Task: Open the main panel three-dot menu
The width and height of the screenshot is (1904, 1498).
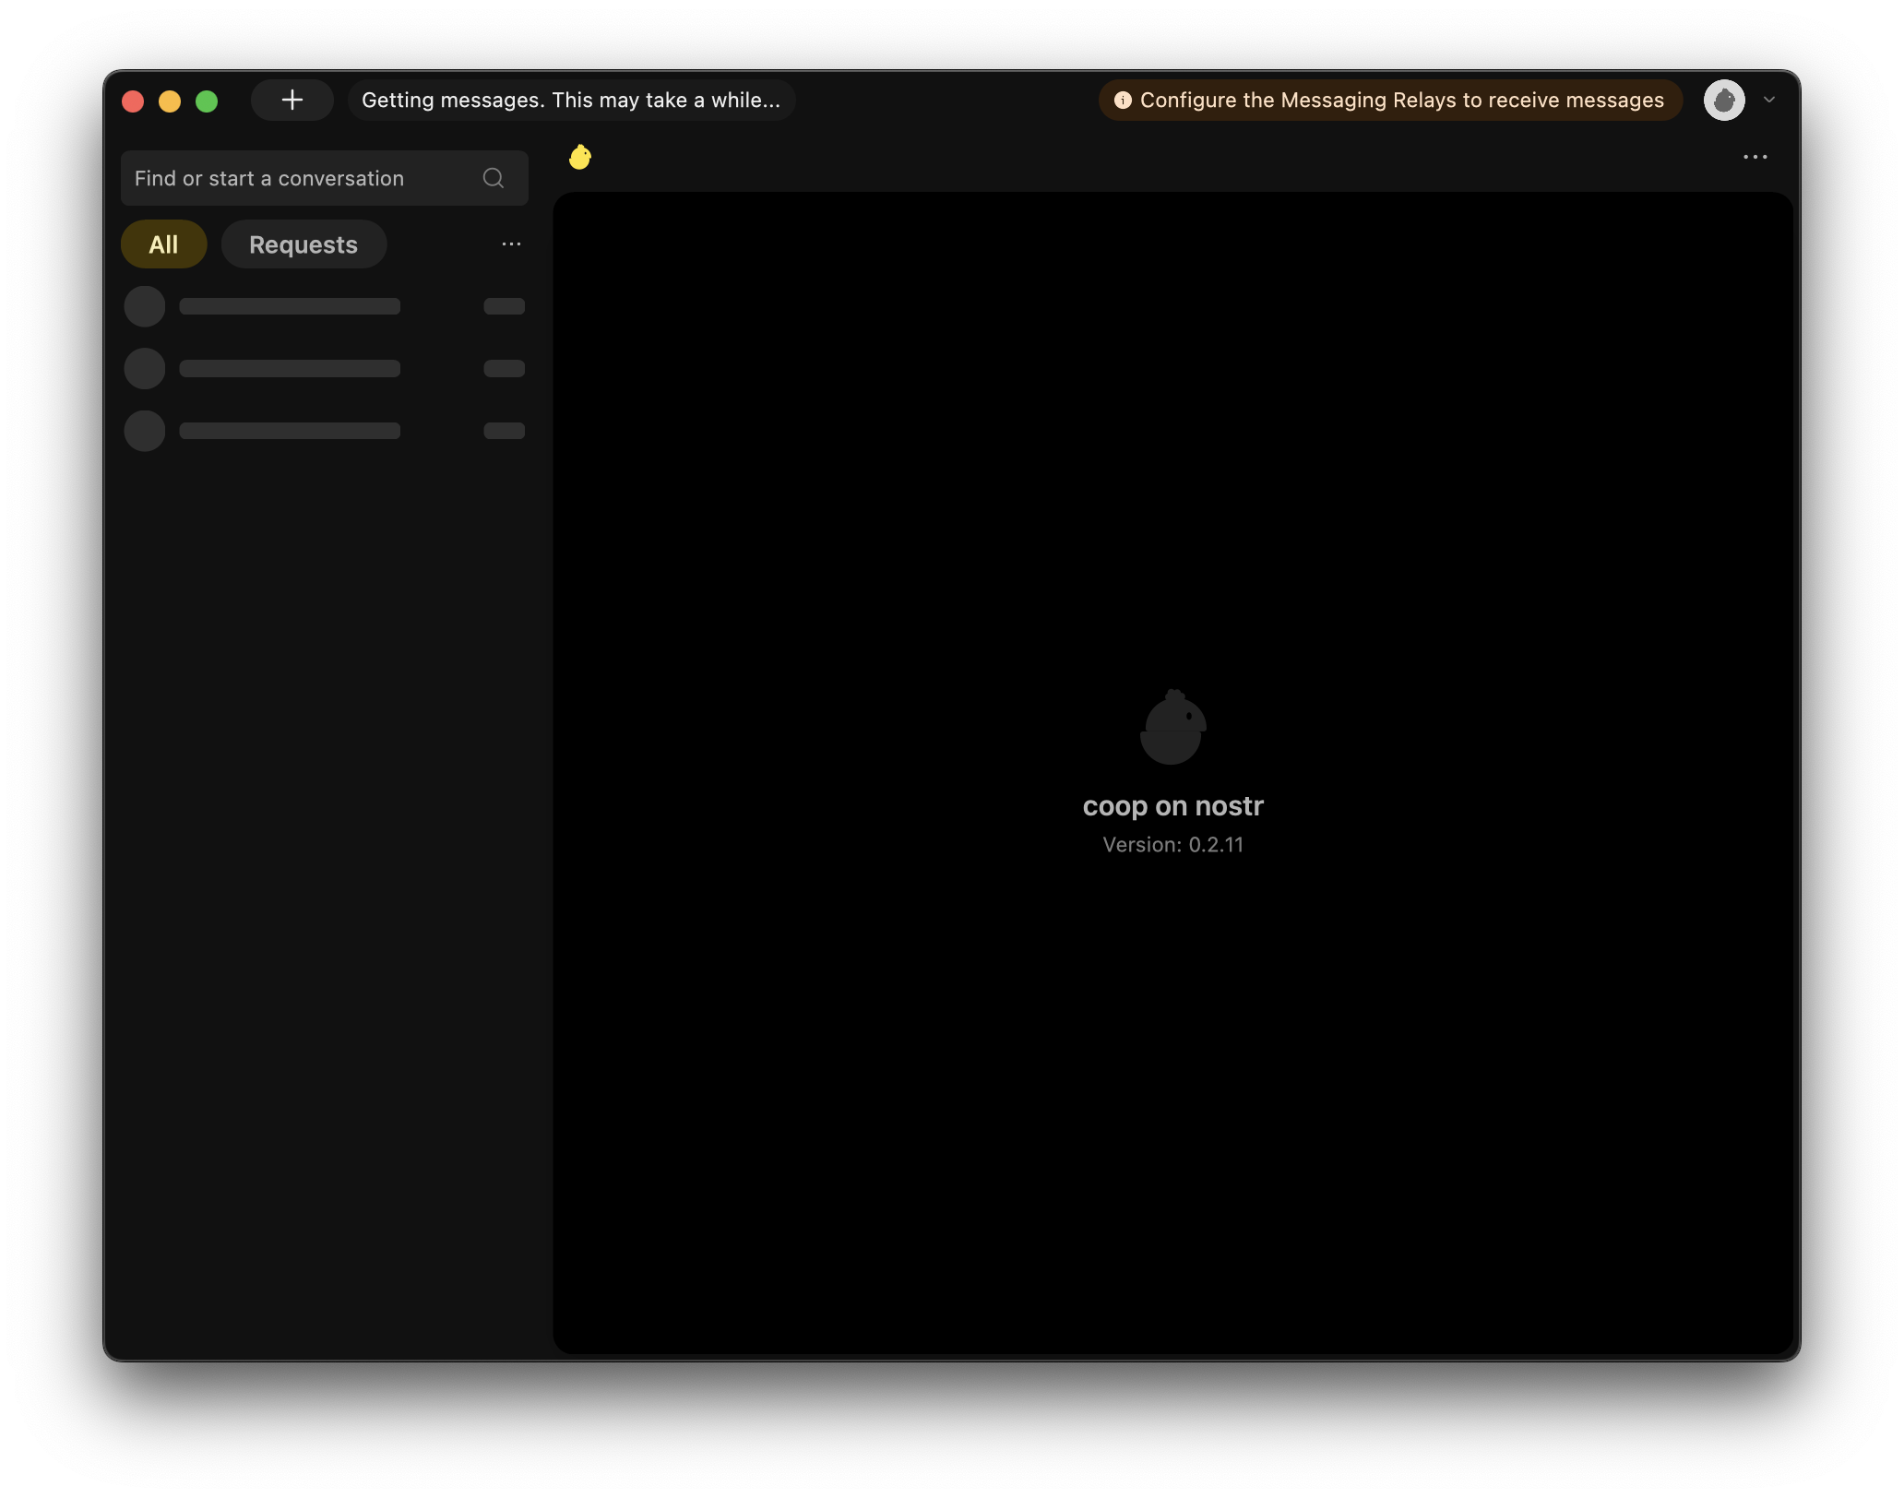Action: click(x=1755, y=158)
